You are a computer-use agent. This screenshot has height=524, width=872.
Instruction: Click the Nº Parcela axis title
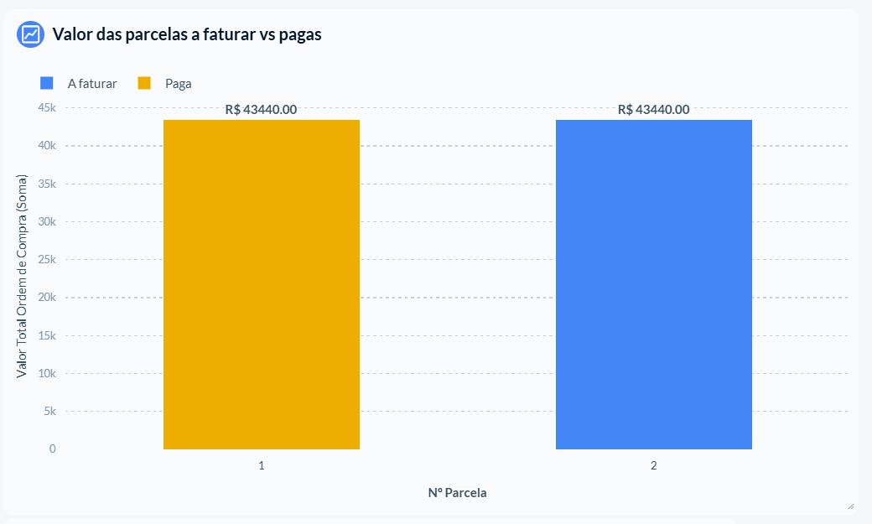tap(457, 493)
